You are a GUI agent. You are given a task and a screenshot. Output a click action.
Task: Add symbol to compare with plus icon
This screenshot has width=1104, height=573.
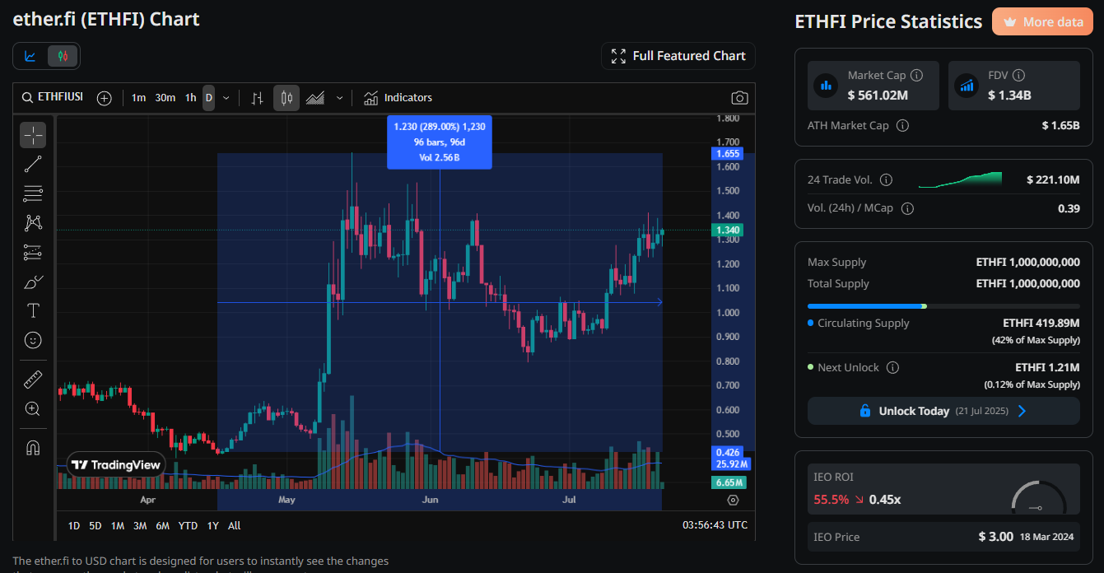104,98
